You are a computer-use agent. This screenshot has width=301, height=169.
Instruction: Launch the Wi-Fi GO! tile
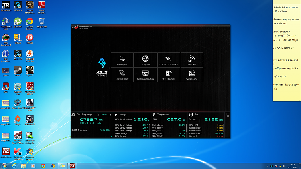coord(192,60)
